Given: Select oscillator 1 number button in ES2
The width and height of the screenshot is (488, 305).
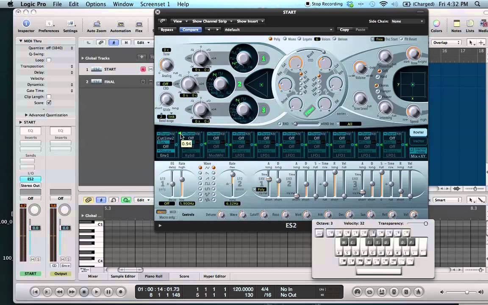Looking at the screenshot, I should tap(263, 58).
